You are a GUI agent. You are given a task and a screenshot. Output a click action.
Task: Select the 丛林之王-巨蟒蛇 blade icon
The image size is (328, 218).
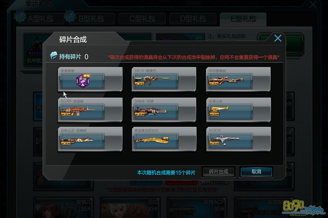(77, 141)
